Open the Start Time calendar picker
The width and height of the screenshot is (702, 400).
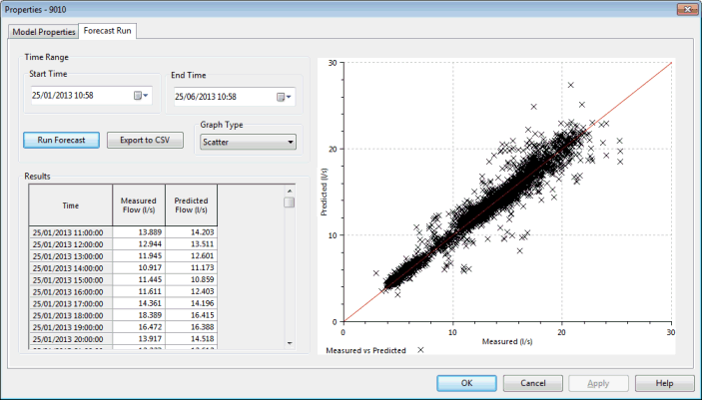point(141,96)
